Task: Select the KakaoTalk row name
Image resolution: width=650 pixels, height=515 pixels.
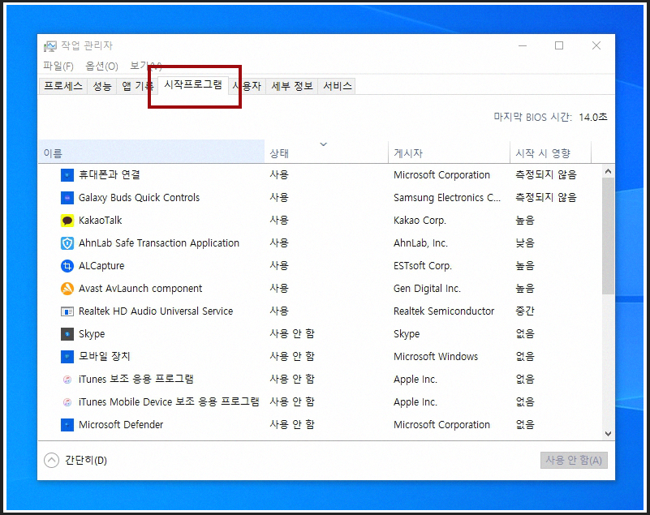Action: (x=101, y=221)
